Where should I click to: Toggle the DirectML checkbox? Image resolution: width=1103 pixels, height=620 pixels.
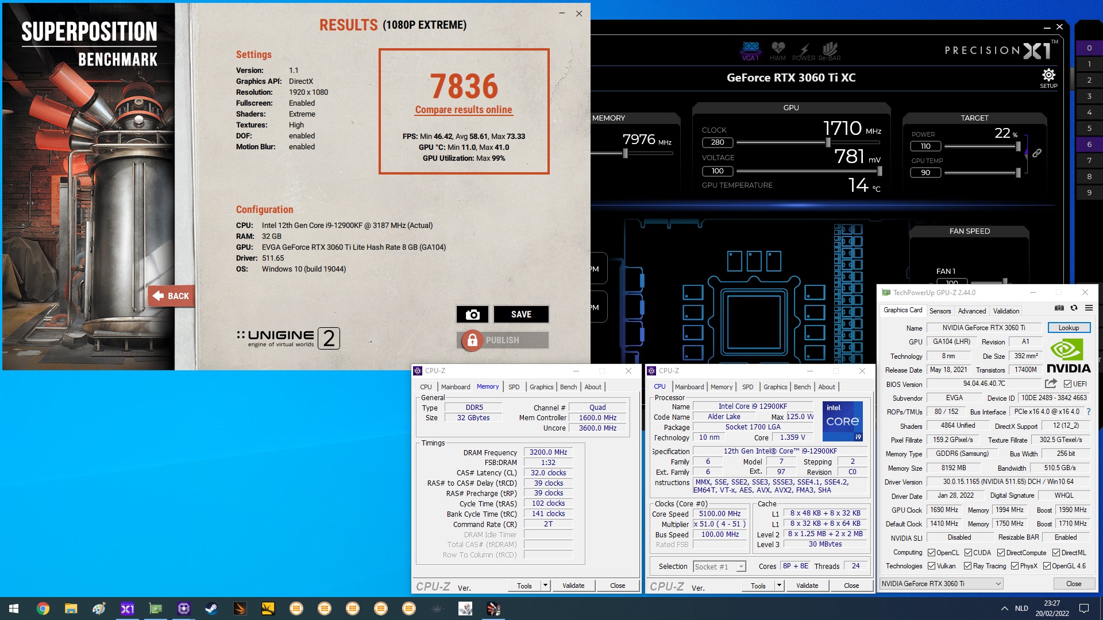(x=1056, y=553)
